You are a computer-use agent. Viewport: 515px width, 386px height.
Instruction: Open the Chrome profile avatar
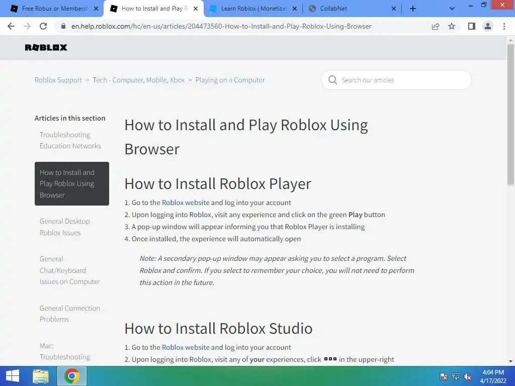[x=488, y=26]
